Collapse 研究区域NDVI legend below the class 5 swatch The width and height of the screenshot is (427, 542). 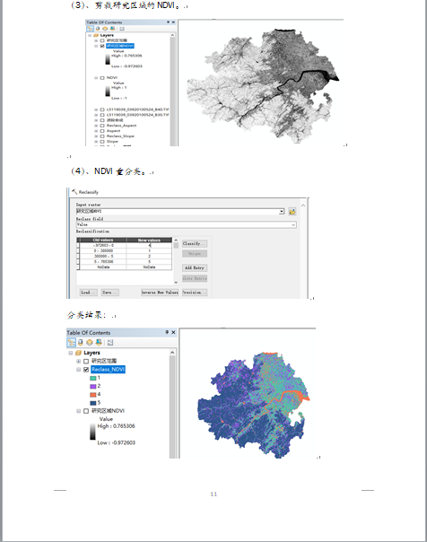coord(78,411)
